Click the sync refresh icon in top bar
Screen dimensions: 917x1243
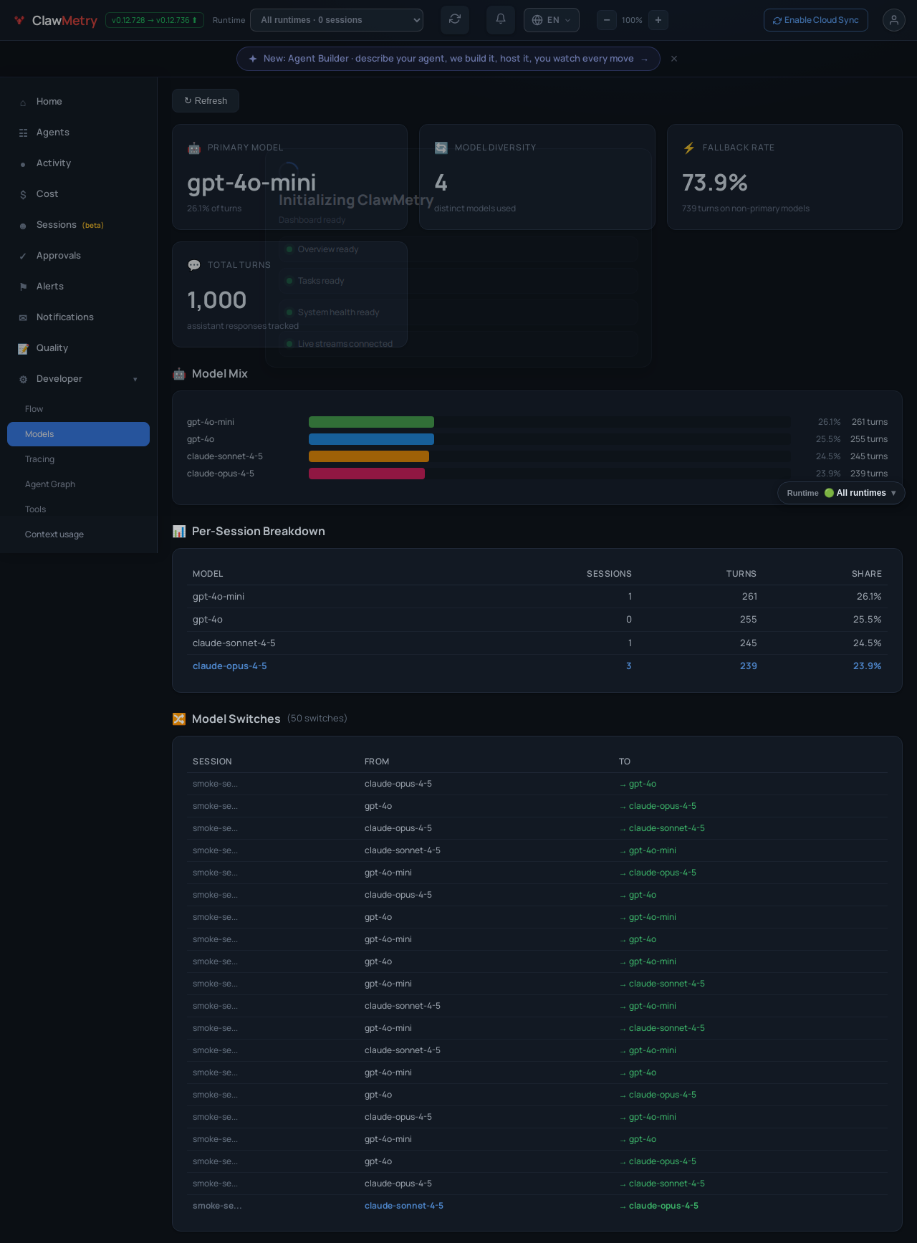[x=455, y=19]
